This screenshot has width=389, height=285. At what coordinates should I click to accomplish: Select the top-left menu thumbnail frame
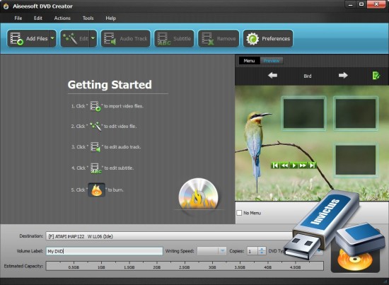pyautogui.click(x=303, y=113)
